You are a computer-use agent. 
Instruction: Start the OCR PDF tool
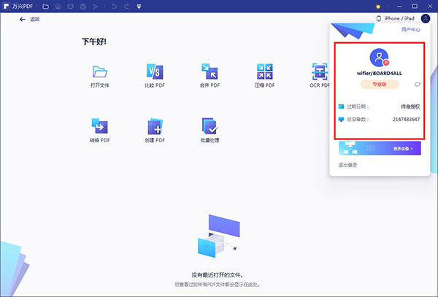(320, 72)
